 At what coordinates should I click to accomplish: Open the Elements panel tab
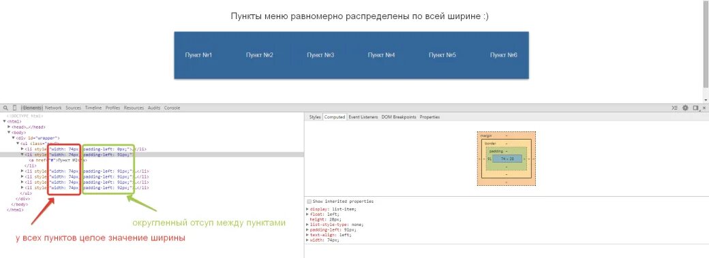(31, 108)
